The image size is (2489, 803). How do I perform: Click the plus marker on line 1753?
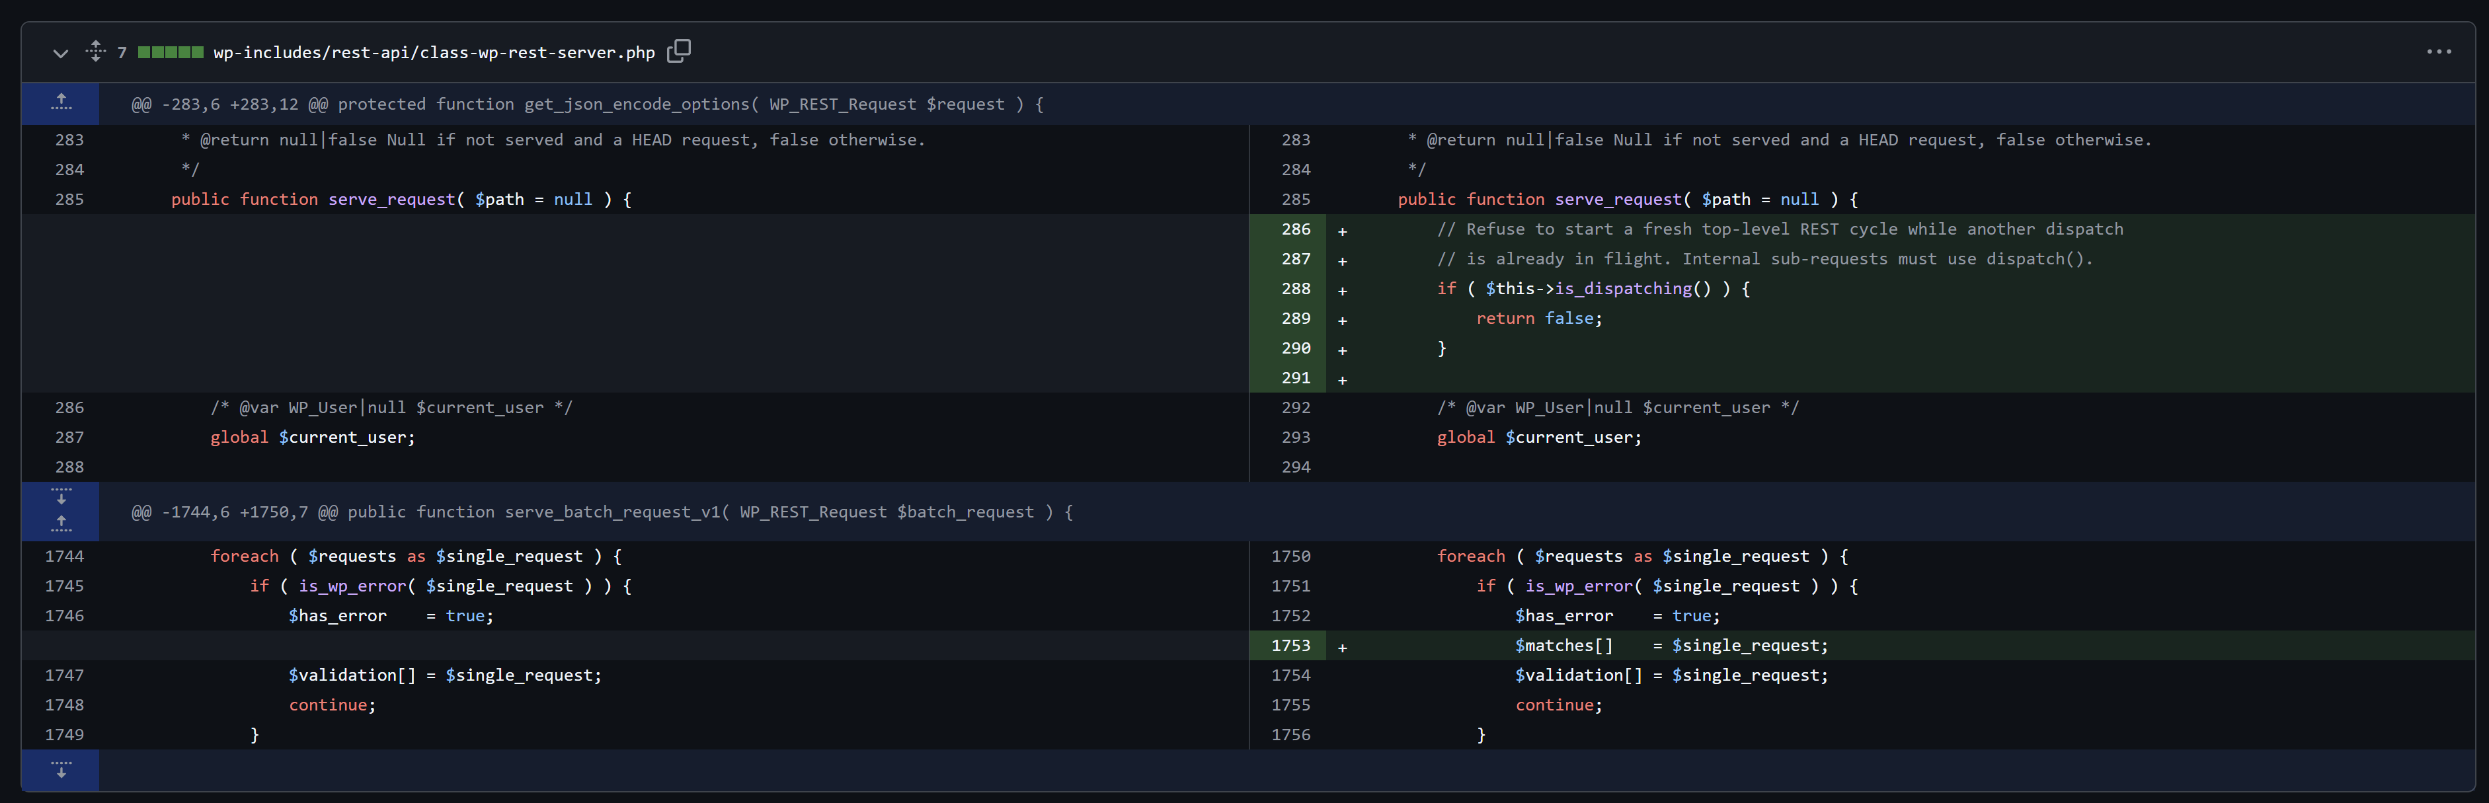point(1342,648)
